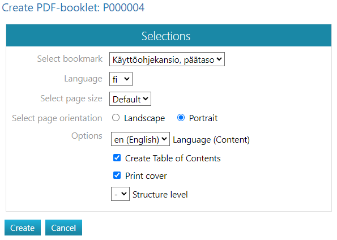Expand the Default page size dropdown
337x240 pixels.
tap(130, 99)
